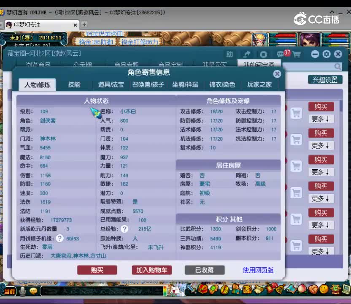
Task: Click the pet's red health bar
Action: click(283, 35)
